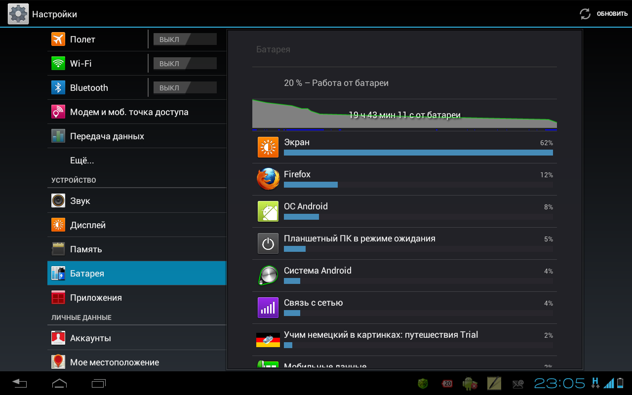Open Планшетный ПК в режиме ожидания details
The image size is (632, 395).
[404, 243]
